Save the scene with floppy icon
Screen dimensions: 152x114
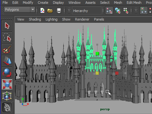pyautogui.click(x=59, y=10)
